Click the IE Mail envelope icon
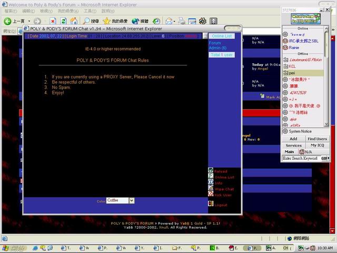Image resolution: width=337 pixels, height=253 pixels. point(169,21)
